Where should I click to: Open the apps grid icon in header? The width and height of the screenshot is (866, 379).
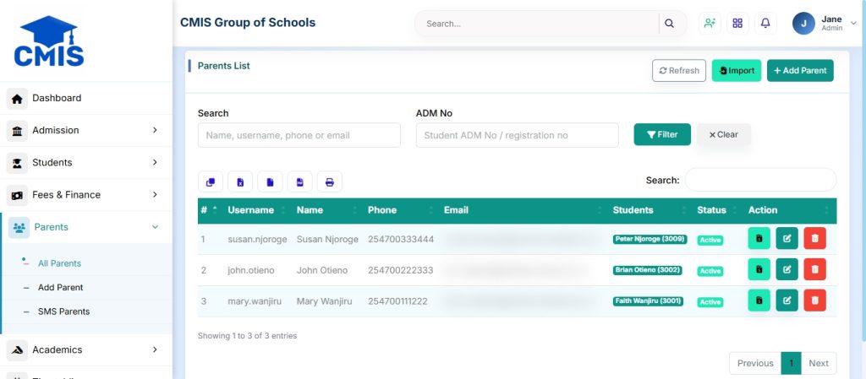(x=737, y=23)
